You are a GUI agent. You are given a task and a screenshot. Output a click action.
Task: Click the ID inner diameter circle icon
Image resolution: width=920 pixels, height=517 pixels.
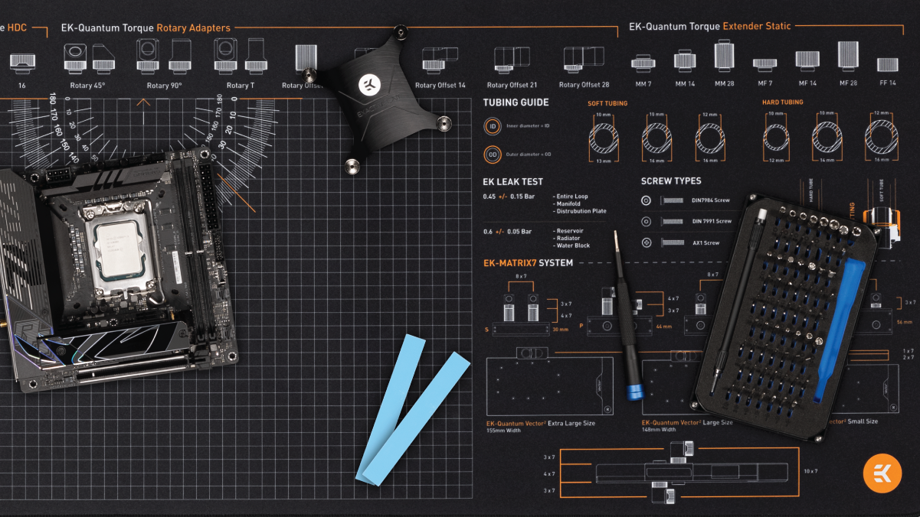point(493,125)
